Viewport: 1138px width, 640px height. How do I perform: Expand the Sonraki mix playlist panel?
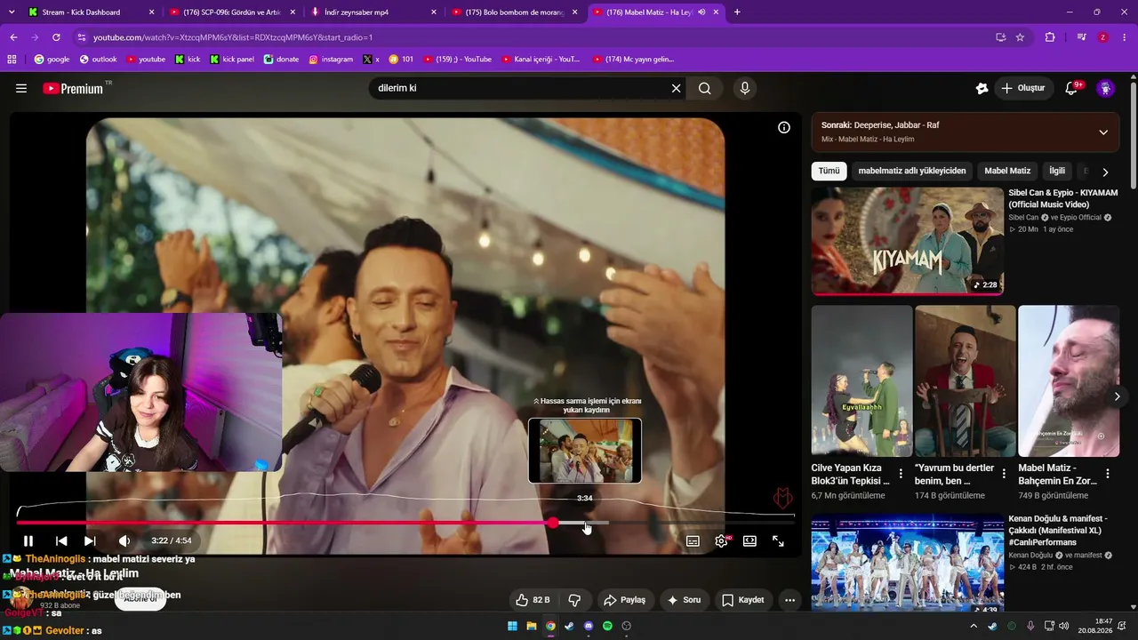pos(1103,132)
